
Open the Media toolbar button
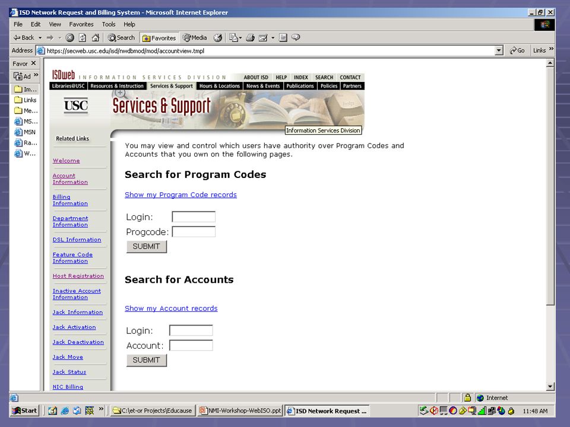point(195,37)
